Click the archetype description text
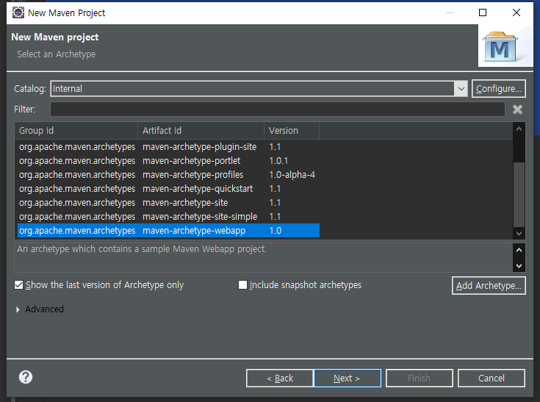540x402 pixels. click(x=142, y=249)
